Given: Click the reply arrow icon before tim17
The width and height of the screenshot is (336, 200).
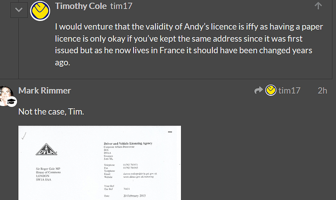Looking at the screenshot, I should pyautogui.click(x=259, y=91).
